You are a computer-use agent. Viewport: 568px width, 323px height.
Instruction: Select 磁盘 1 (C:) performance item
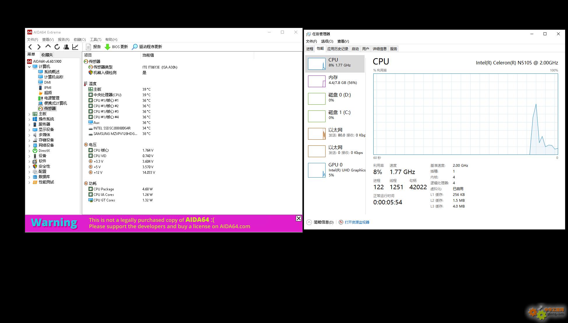(335, 116)
